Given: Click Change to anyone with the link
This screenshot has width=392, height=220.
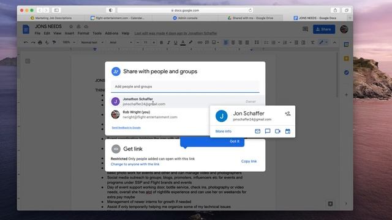Looking at the screenshot, I should (135, 164).
